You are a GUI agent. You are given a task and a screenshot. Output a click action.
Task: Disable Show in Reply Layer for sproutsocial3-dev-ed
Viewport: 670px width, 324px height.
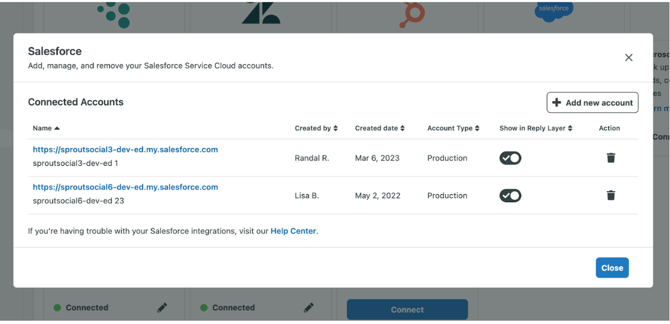(x=510, y=158)
